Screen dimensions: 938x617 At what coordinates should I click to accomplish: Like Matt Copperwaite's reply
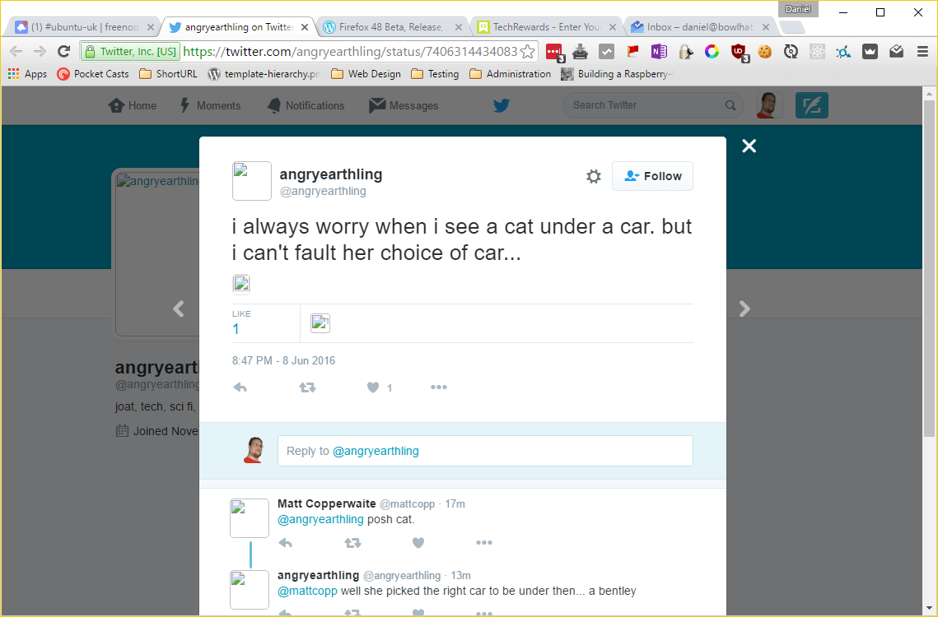tap(418, 543)
